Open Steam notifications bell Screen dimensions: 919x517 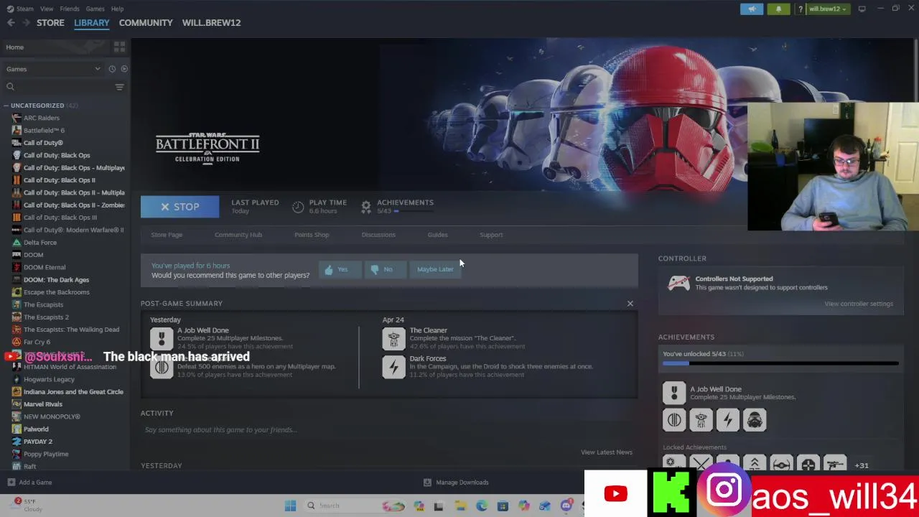pos(778,9)
